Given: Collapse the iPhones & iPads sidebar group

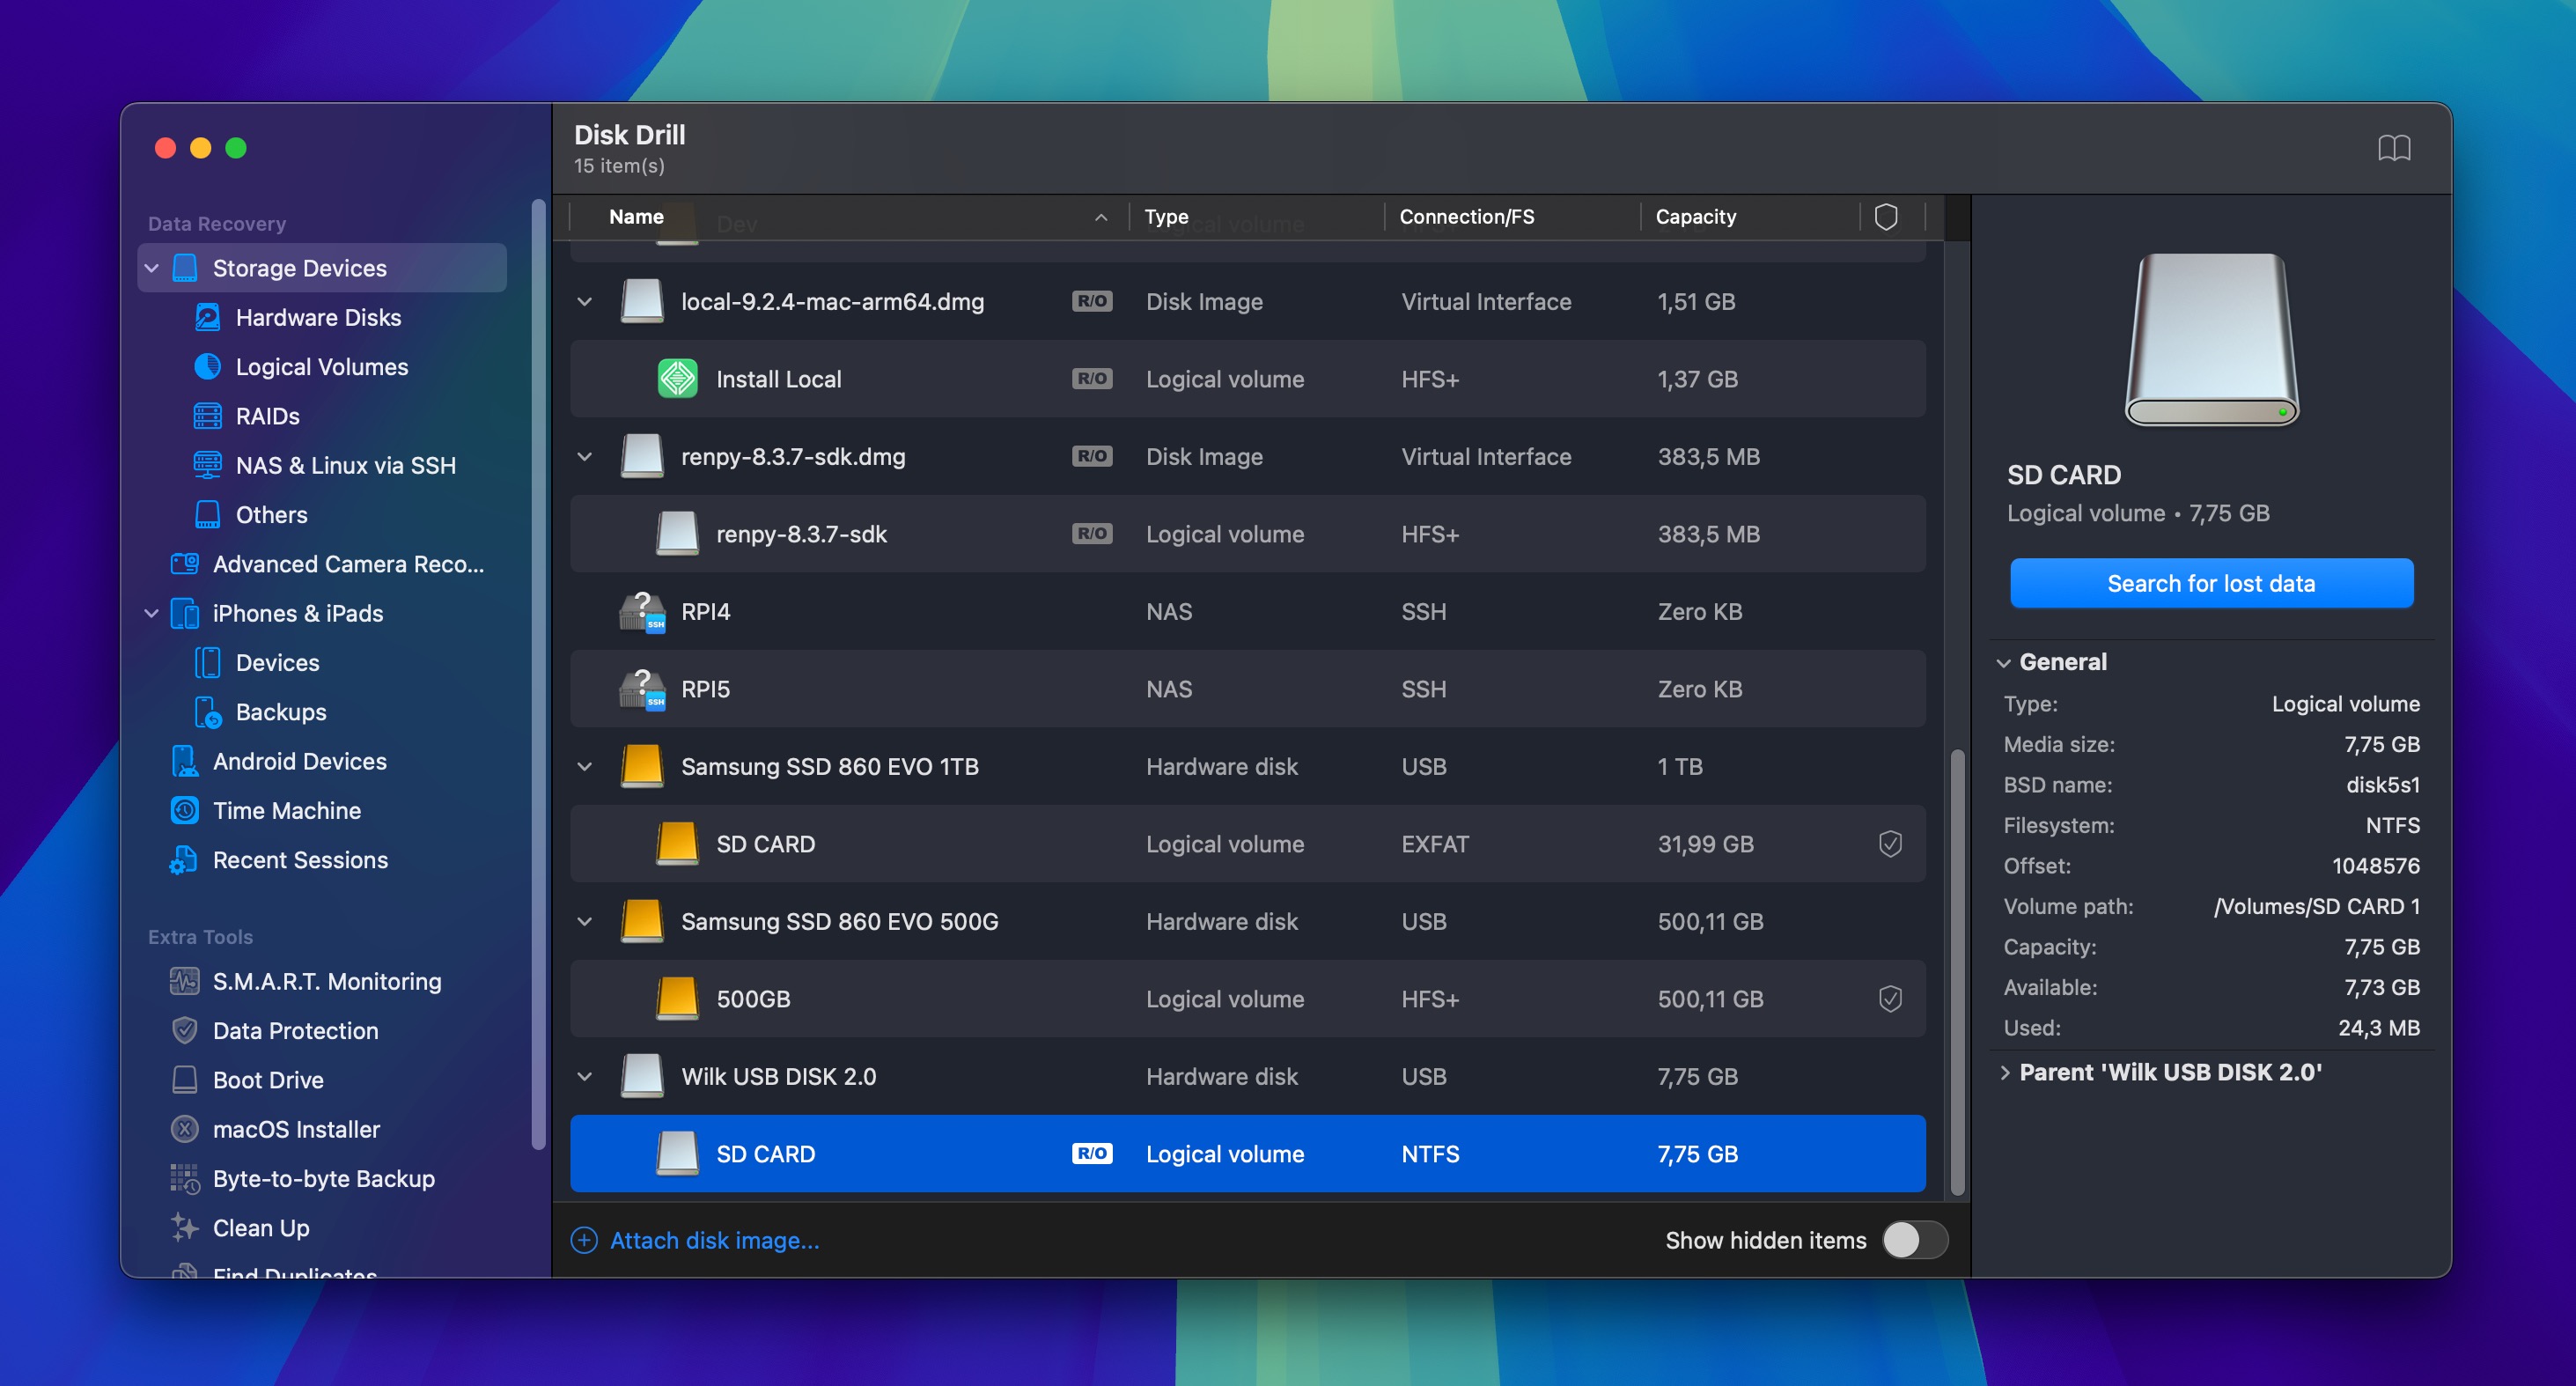Looking at the screenshot, I should pos(152,613).
